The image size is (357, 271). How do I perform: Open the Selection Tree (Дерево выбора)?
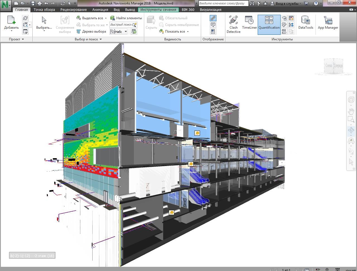click(91, 31)
